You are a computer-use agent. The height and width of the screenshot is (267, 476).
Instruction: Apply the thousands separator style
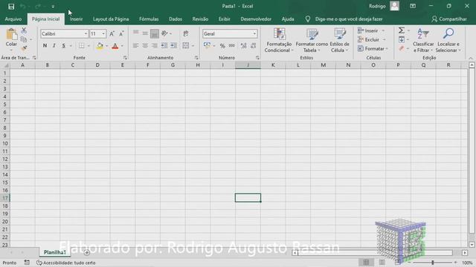232,46
